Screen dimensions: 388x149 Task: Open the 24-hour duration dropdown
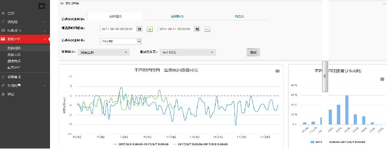122,42
